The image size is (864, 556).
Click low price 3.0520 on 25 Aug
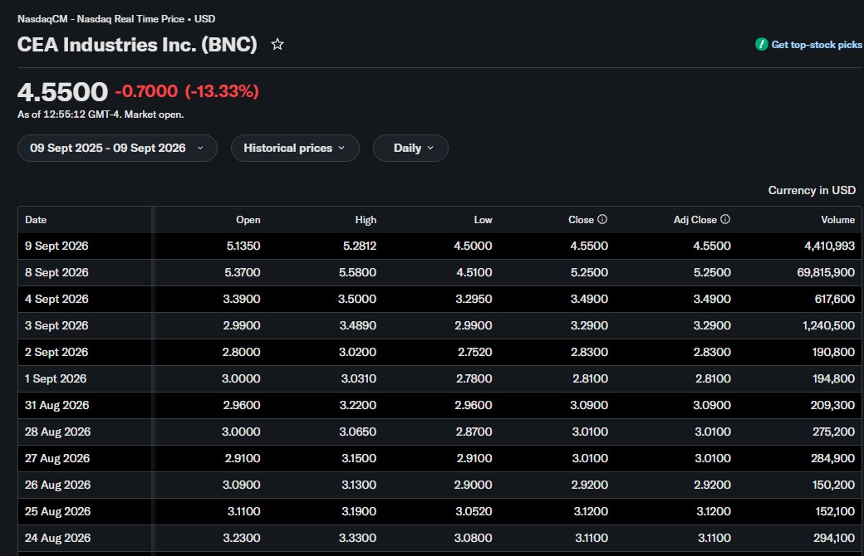point(474,511)
